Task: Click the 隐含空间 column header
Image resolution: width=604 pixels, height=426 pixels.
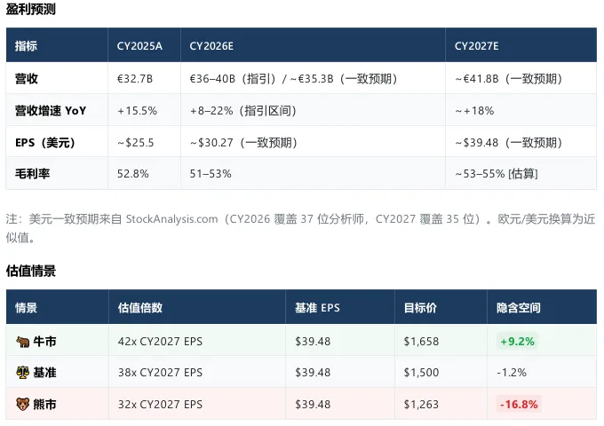Action: click(519, 308)
